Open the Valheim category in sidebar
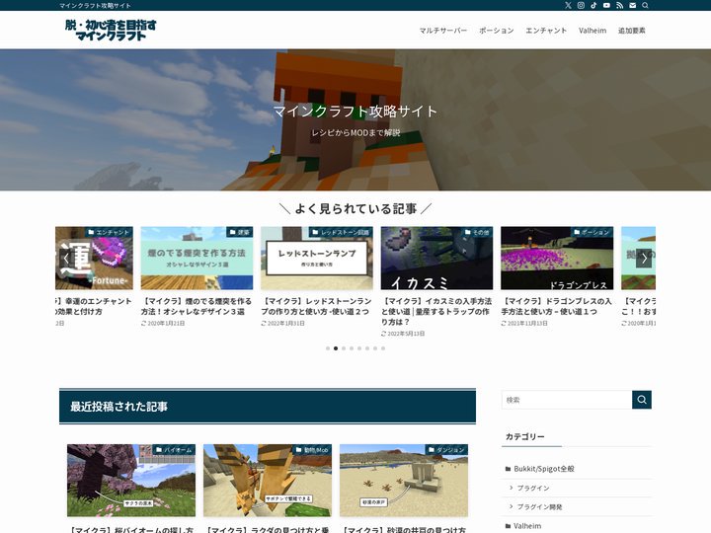This screenshot has height=533, width=711. click(527, 526)
